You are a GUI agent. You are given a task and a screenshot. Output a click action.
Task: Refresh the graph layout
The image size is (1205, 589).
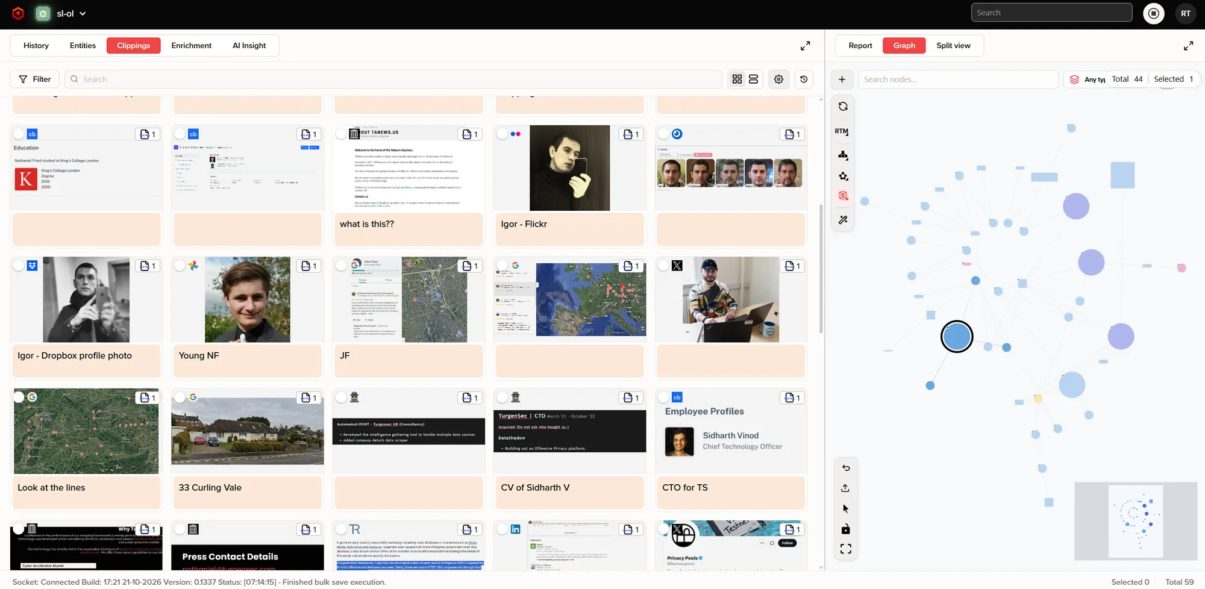[843, 107]
